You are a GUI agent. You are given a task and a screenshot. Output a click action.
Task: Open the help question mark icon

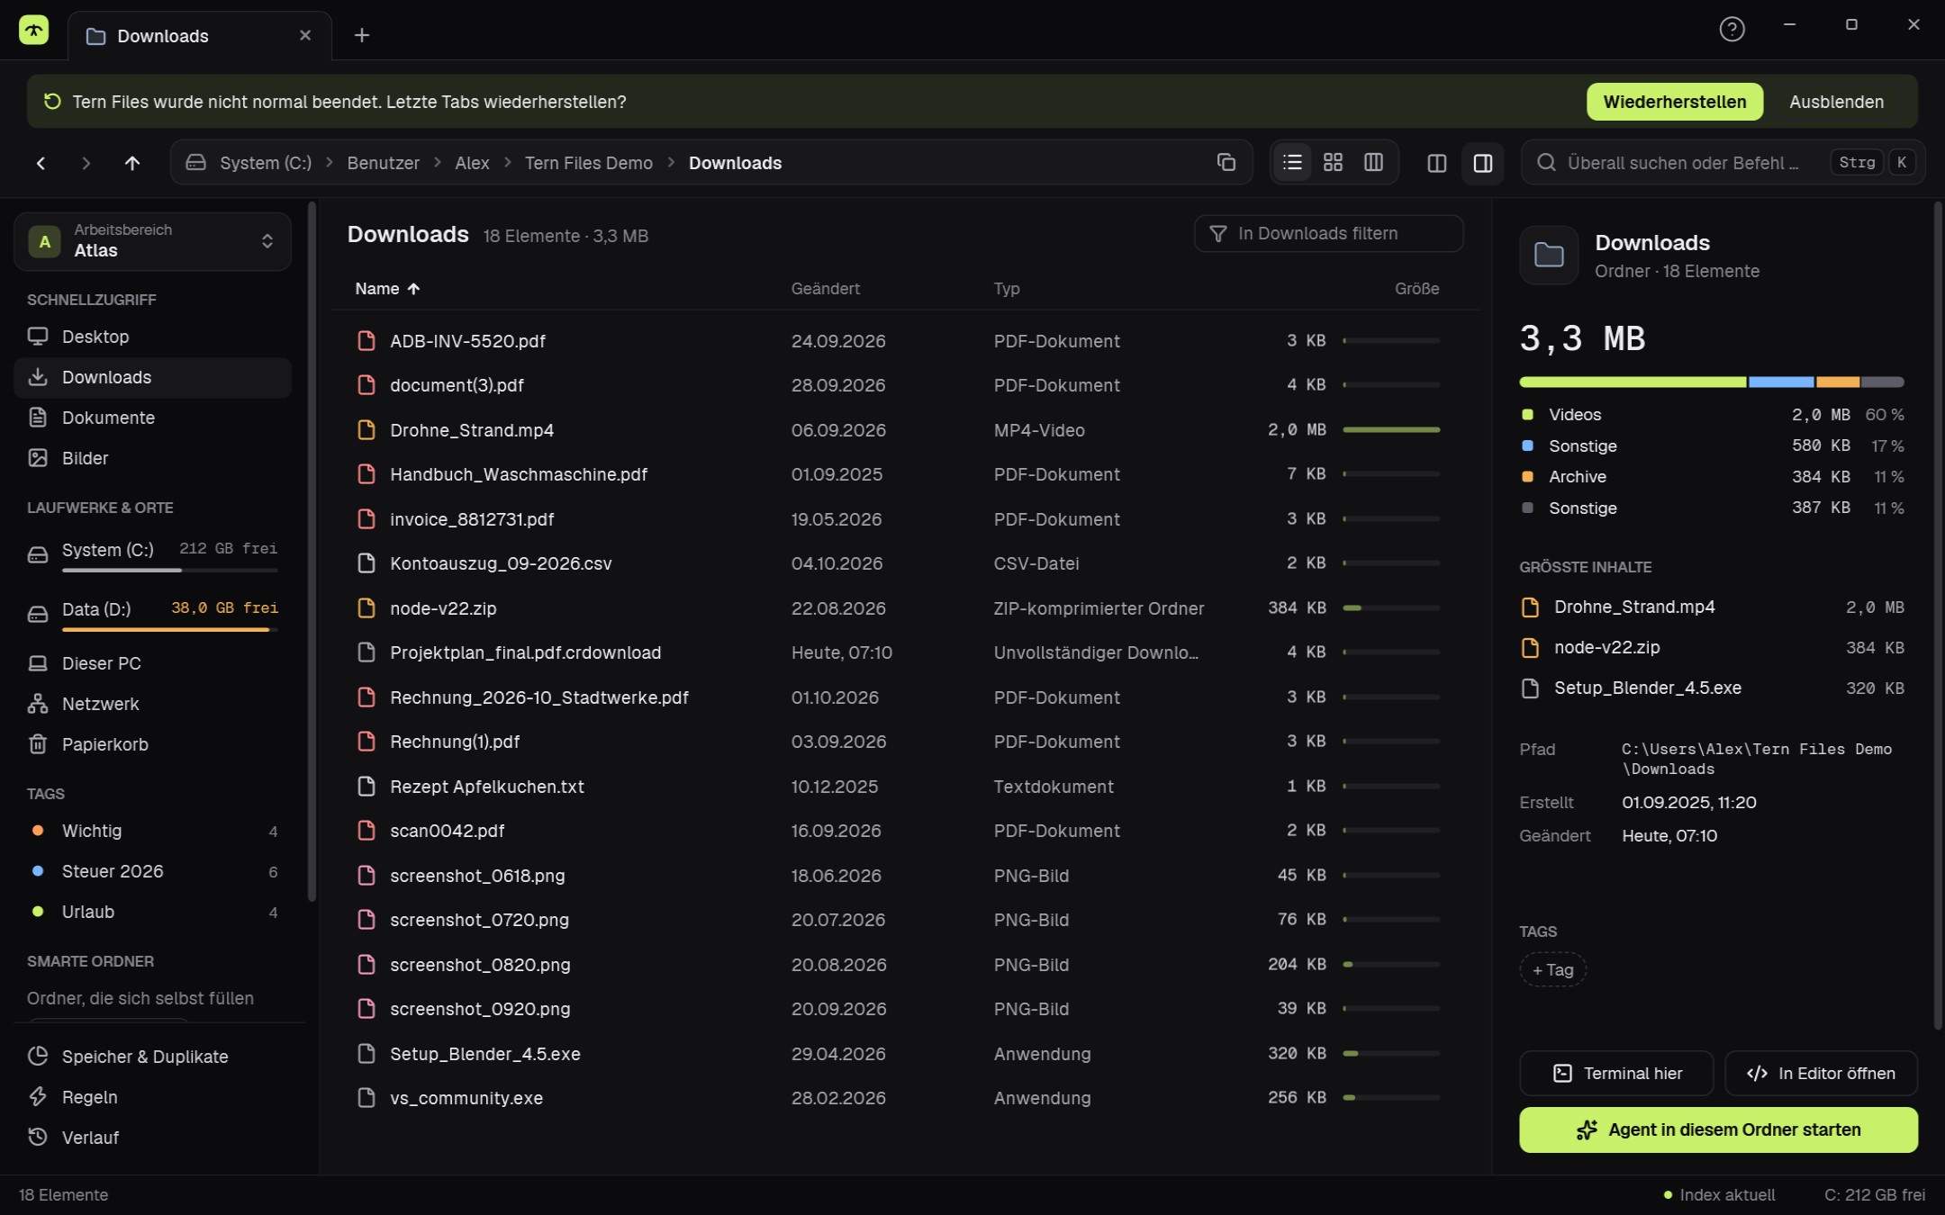tap(1732, 30)
